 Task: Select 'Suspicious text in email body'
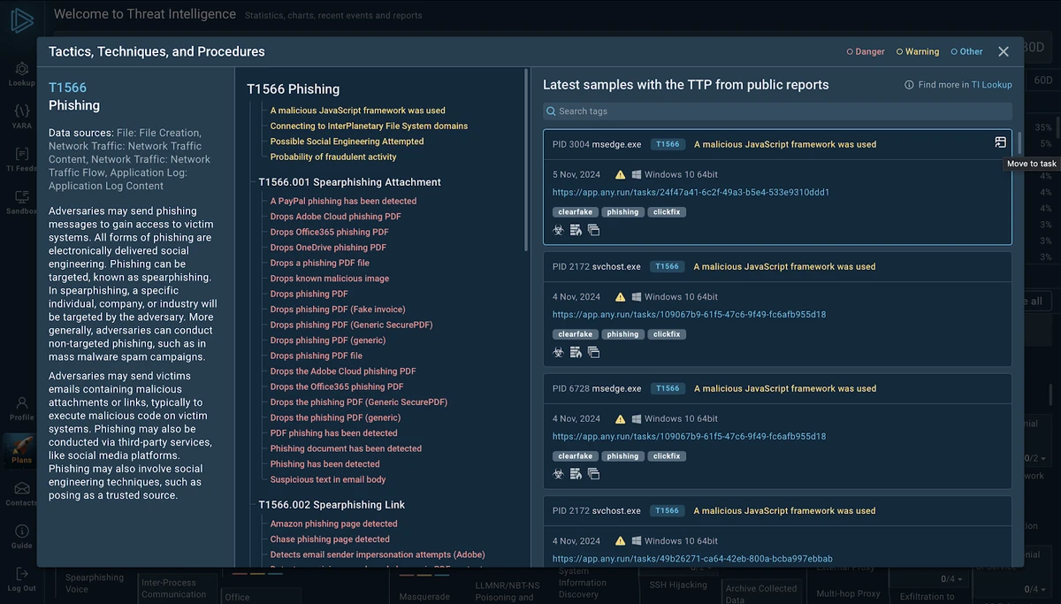click(x=328, y=479)
